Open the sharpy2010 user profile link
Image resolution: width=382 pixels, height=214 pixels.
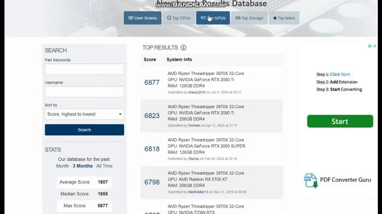[196, 92]
